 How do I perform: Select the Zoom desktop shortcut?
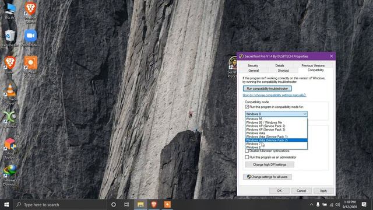tap(30, 38)
